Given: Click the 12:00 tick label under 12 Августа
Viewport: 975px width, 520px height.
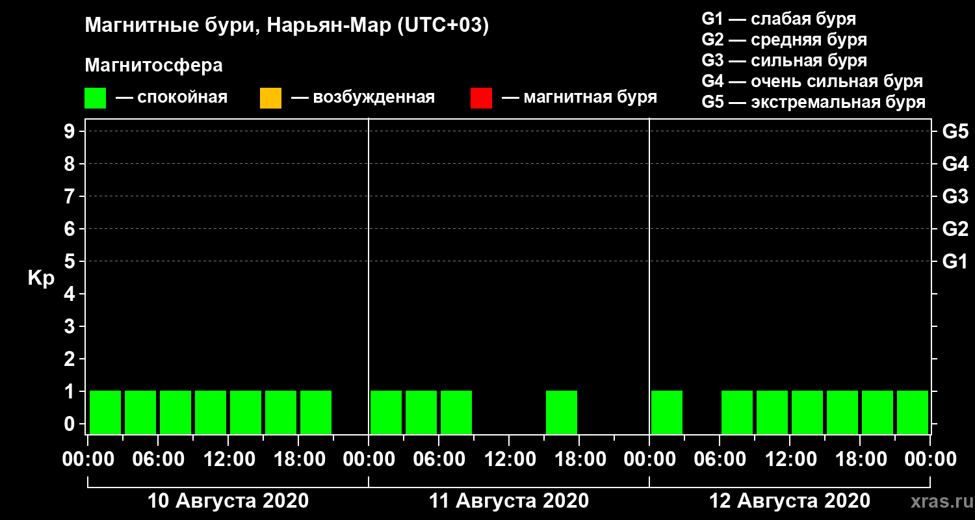Looking at the screenshot, I should (x=790, y=459).
